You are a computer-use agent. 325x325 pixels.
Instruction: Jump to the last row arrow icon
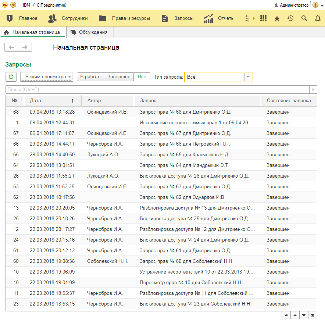coord(312,315)
